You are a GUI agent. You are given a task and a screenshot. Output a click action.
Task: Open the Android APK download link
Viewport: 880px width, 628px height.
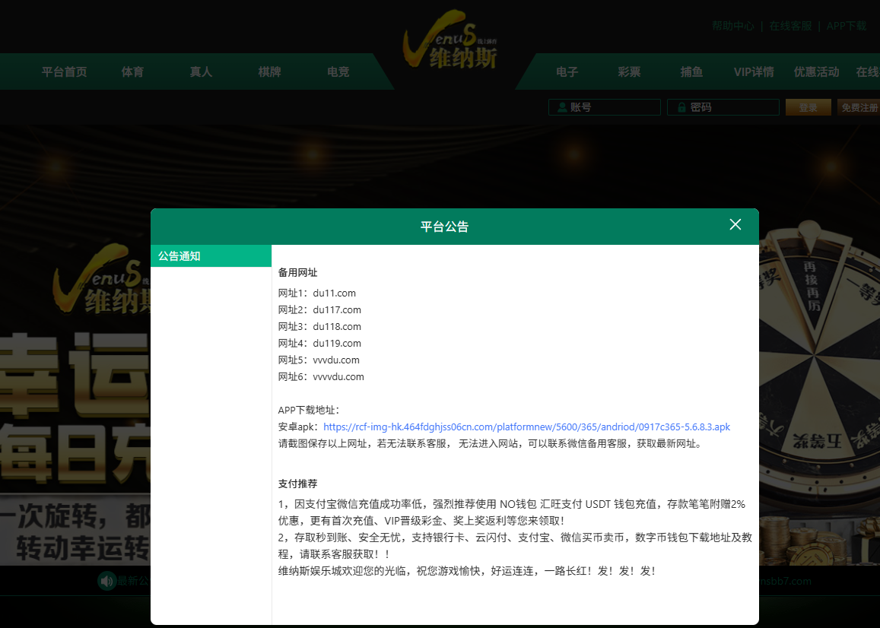click(527, 427)
